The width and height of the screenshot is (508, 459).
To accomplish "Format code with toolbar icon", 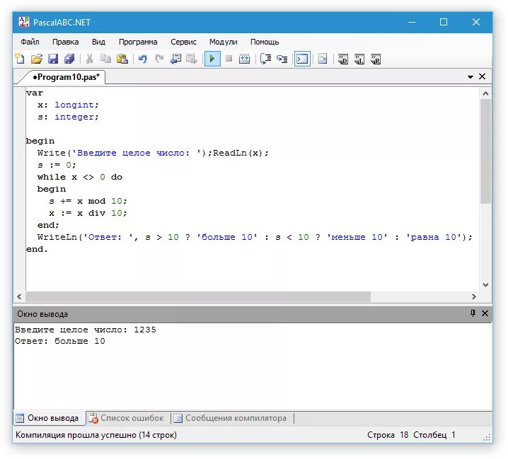I will (323, 59).
